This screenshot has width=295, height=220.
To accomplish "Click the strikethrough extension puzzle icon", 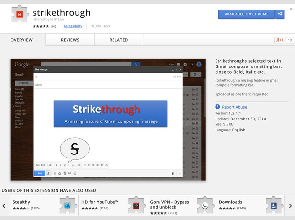I will (20, 14).
